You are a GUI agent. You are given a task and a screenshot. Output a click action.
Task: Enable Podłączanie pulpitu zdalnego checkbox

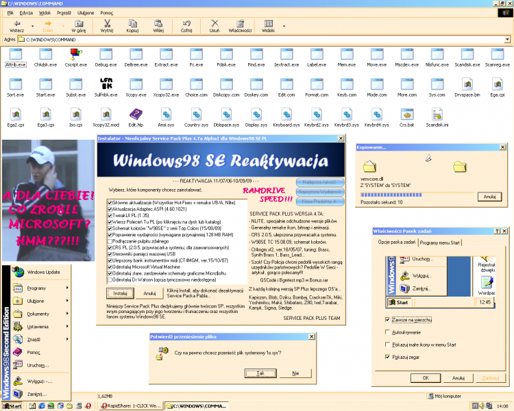point(110,241)
